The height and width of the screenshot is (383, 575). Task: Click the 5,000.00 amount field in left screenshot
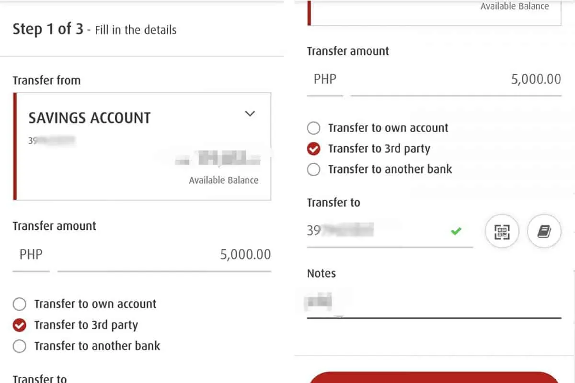coord(164,255)
